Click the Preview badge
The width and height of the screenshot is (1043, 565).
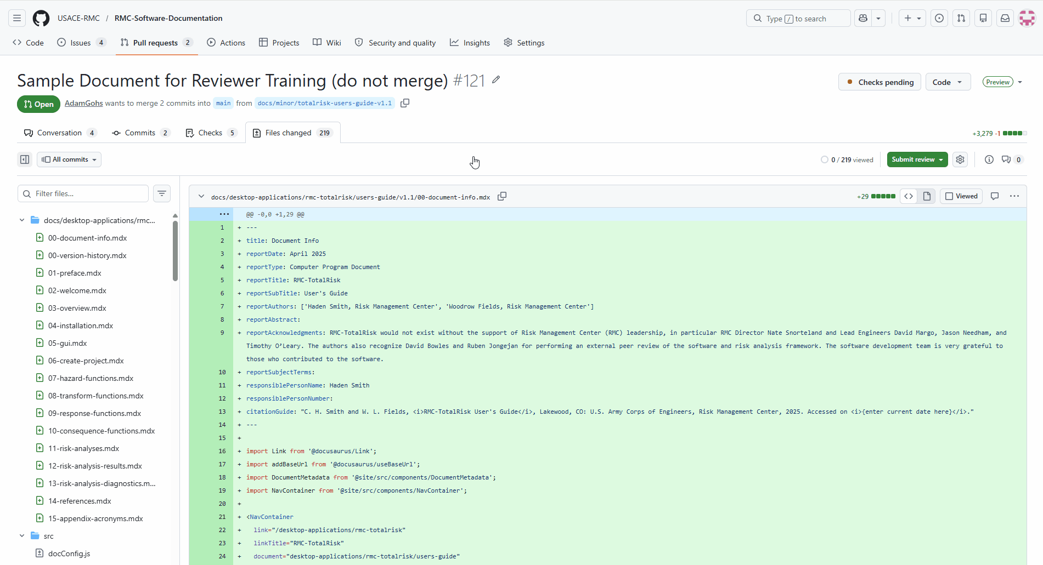click(997, 82)
